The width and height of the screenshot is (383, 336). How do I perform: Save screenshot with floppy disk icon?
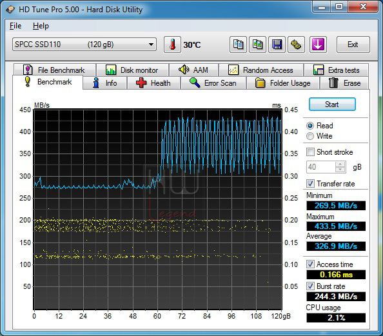277,44
